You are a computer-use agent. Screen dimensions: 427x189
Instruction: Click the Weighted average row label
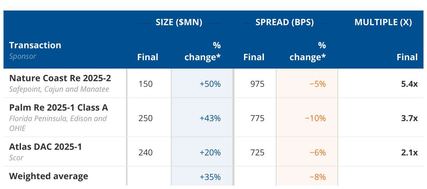click(49, 176)
